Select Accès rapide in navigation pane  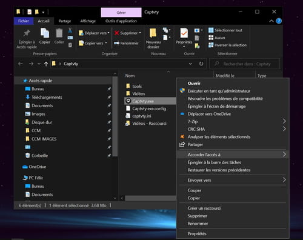63,81
